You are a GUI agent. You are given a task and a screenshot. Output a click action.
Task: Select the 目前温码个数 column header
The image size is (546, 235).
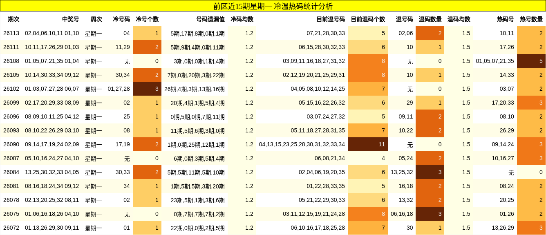click(x=368, y=19)
